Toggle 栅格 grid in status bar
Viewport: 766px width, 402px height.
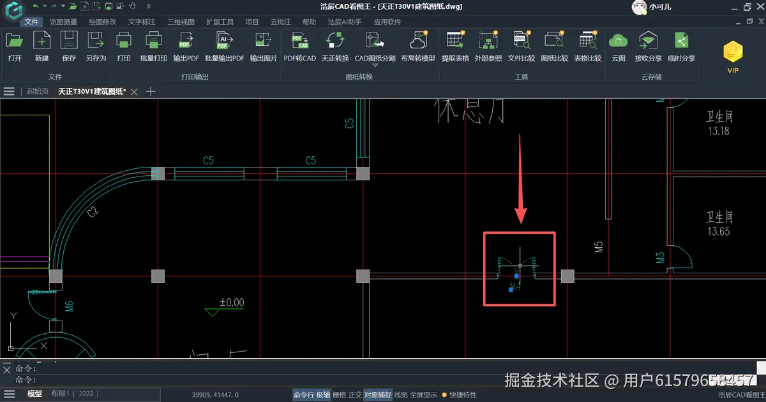point(340,395)
